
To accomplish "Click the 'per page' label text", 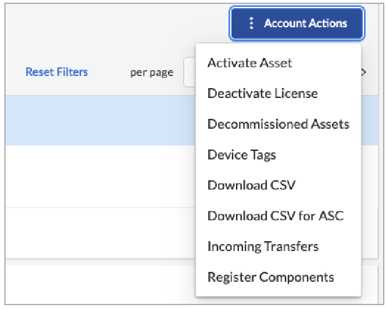I will (152, 72).
